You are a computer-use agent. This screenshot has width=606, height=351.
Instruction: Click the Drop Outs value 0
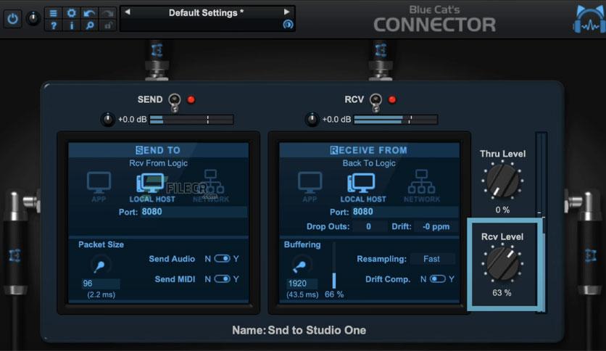368,226
